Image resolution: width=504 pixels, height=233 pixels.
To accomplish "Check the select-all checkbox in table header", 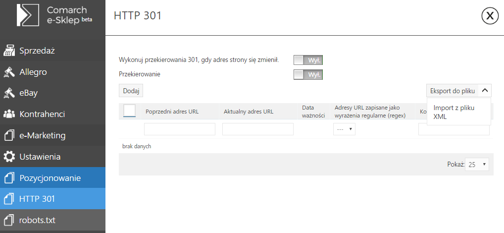I will [130, 111].
